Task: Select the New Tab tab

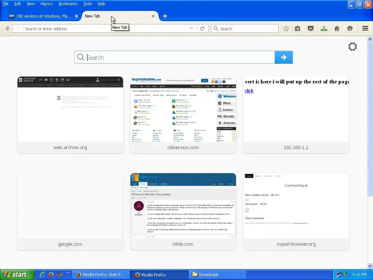Action: [x=120, y=16]
